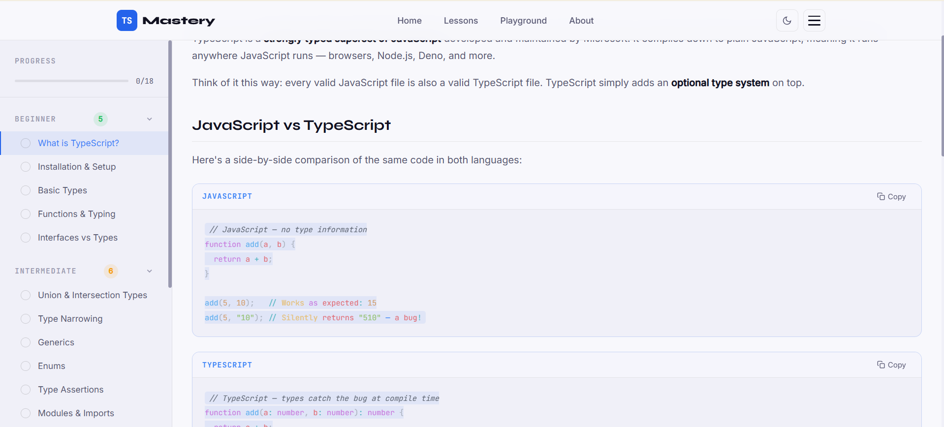
Task: Copy the JavaScript code block
Action: [891, 197]
